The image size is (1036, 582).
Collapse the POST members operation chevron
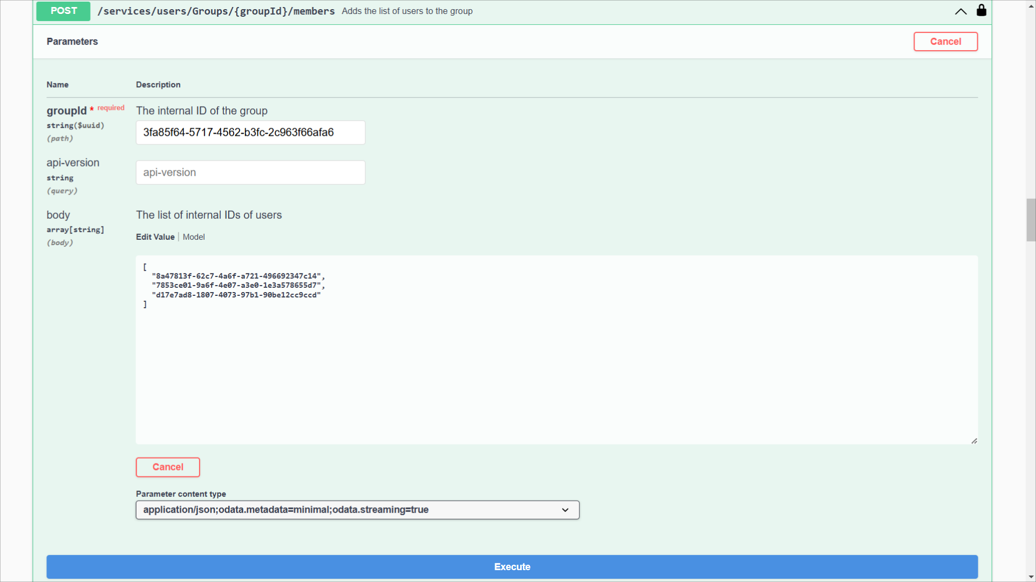point(960,11)
